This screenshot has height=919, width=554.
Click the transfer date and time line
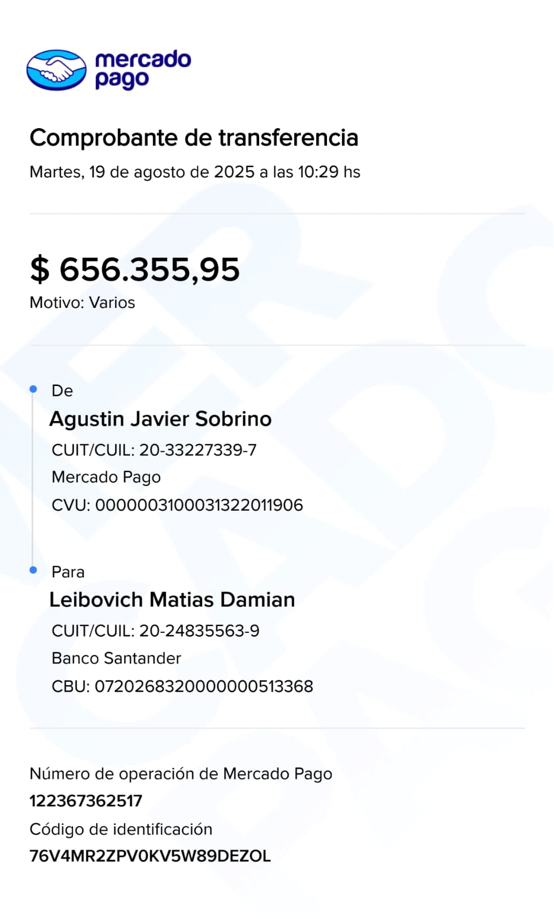(195, 172)
